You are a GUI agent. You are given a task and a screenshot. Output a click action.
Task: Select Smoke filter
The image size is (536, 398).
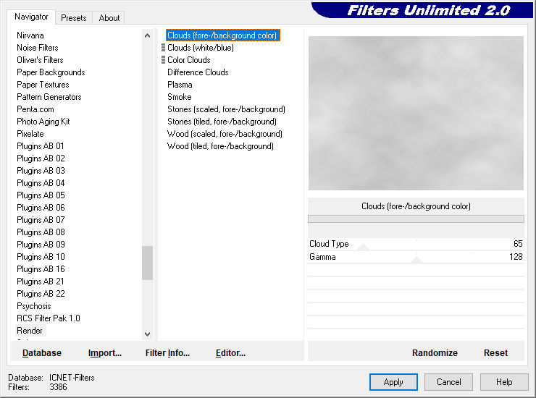[180, 97]
